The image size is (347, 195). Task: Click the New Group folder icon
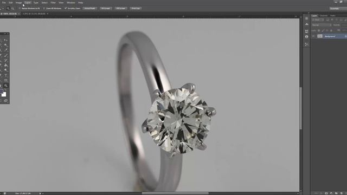click(x=336, y=193)
